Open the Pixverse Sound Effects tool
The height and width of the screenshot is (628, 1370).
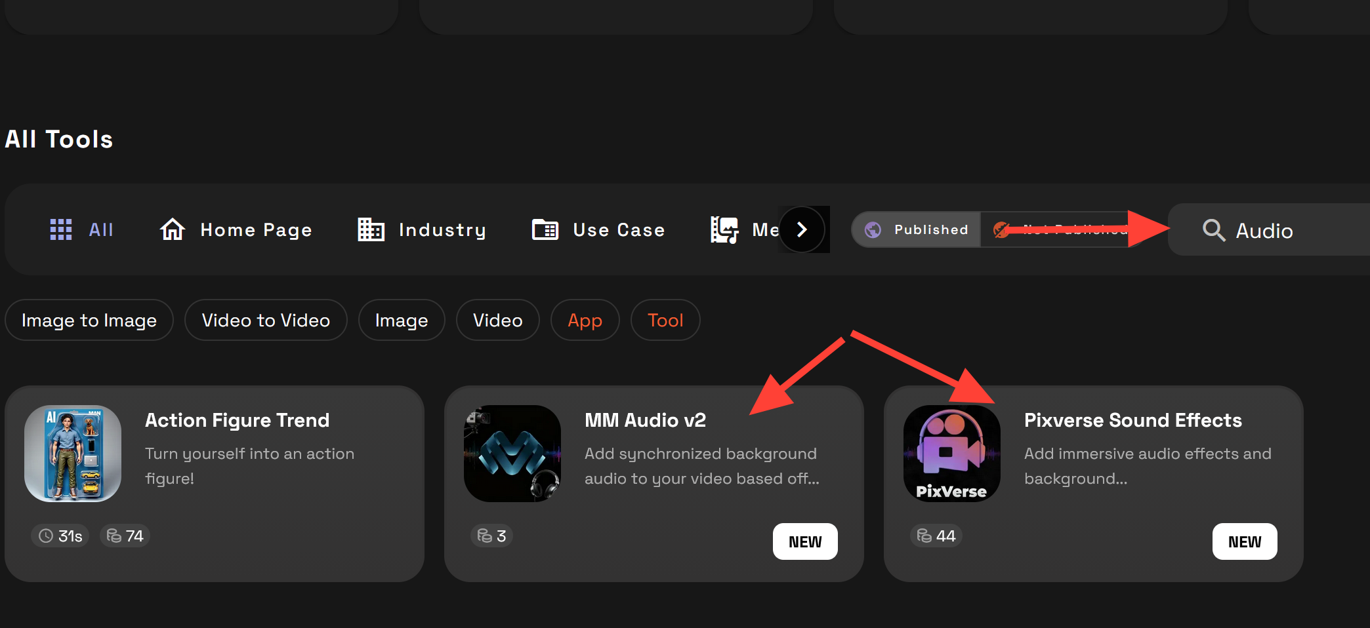pos(1093,483)
